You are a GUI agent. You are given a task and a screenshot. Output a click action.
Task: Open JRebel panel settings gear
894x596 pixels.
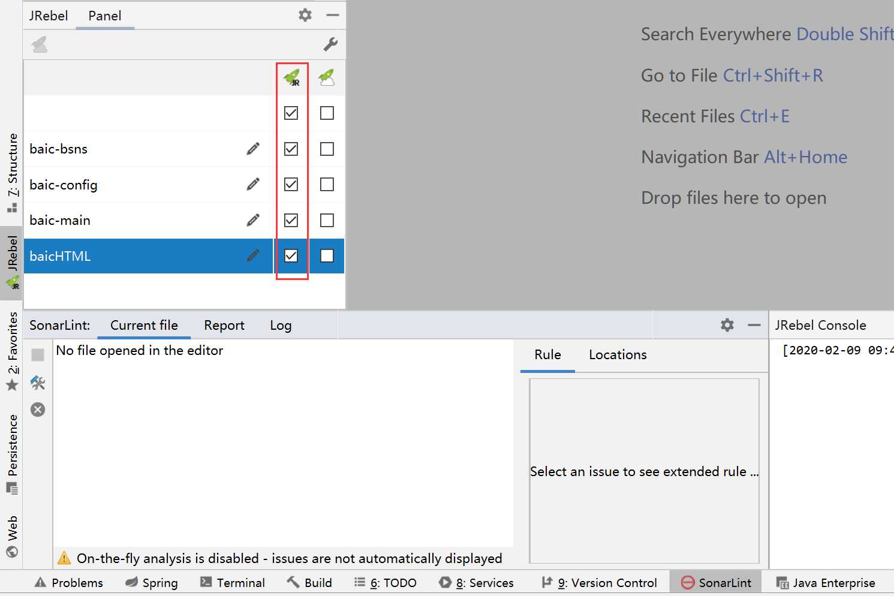[305, 15]
